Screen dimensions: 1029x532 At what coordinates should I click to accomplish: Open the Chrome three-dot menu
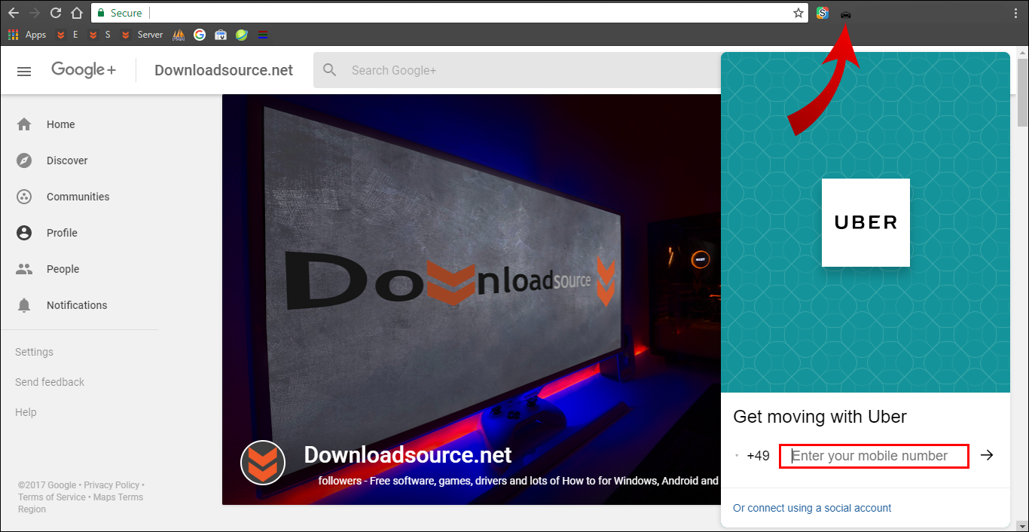[1016, 13]
